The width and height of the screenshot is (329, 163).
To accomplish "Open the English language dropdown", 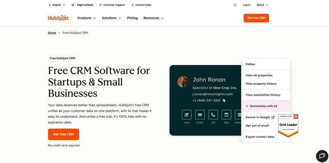I will click(57, 5).
